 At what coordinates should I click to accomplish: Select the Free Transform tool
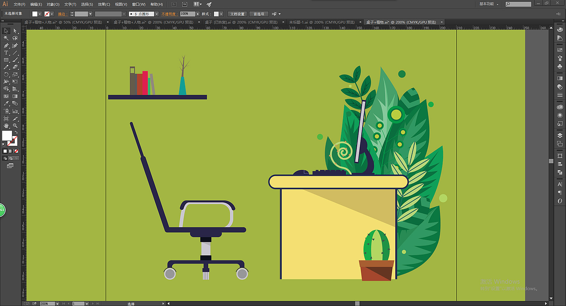pyautogui.click(x=15, y=82)
